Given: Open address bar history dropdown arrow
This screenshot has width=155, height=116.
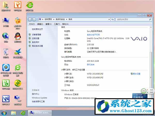Looking at the screenshot, I should [109, 19].
